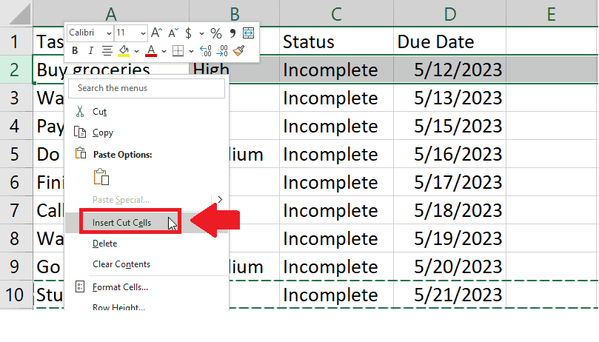The width and height of the screenshot is (599, 342).
Task: Select the Format Painter brush
Action: click(238, 50)
